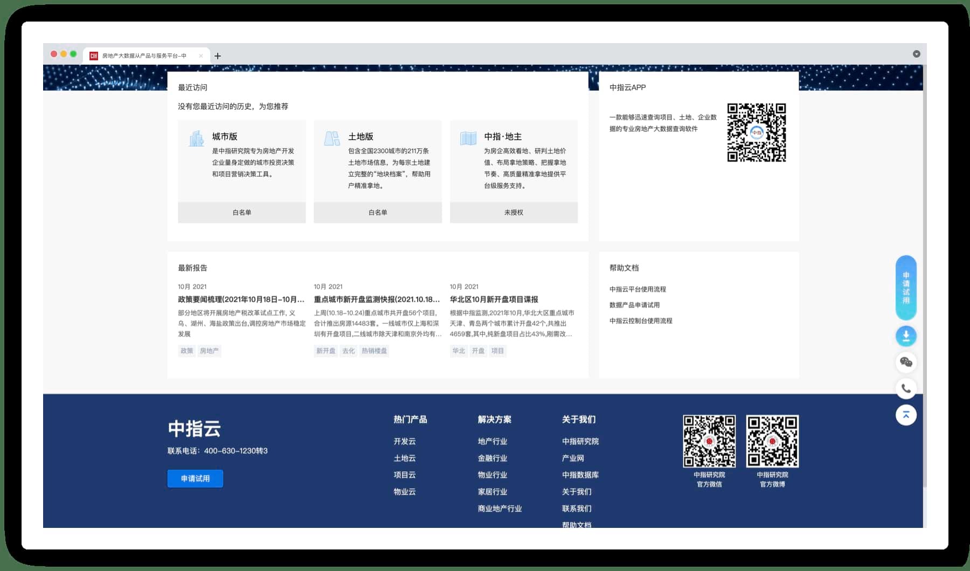Image resolution: width=970 pixels, height=571 pixels.
Task: Click footer link 中指数据库
Action: [580, 475]
